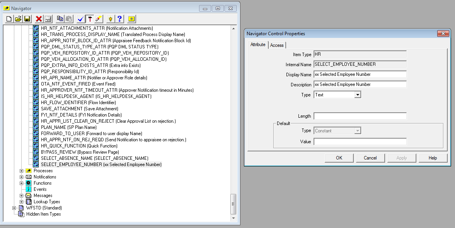Close the Navigator Control Properties dialog
The width and height of the screenshot is (455, 228).
(443, 34)
